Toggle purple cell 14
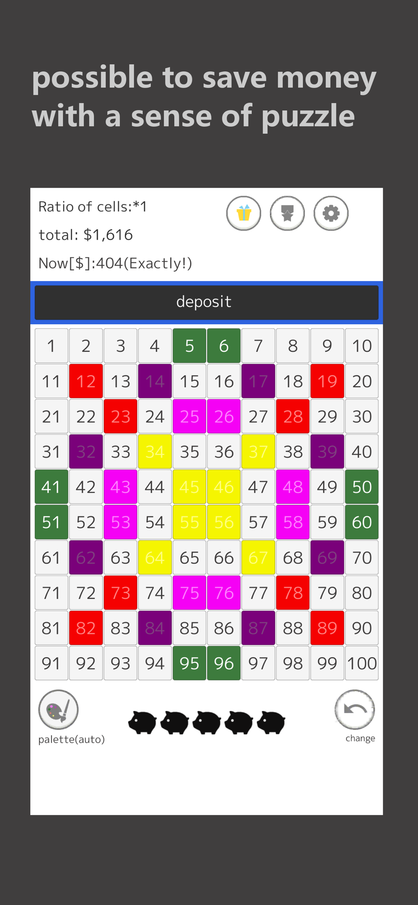The image size is (418, 905). (x=155, y=381)
